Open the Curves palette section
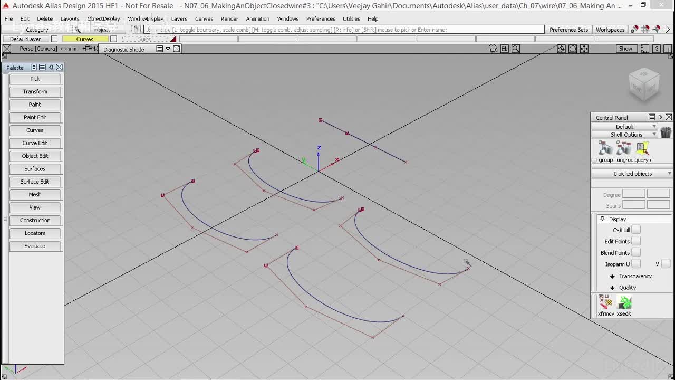Screen dimensions: 675x380 point(35,130)
